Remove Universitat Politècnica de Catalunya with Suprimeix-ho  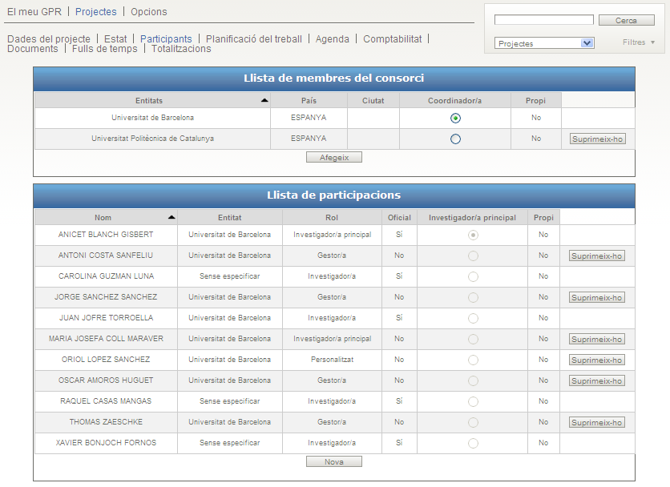(597, 139)
